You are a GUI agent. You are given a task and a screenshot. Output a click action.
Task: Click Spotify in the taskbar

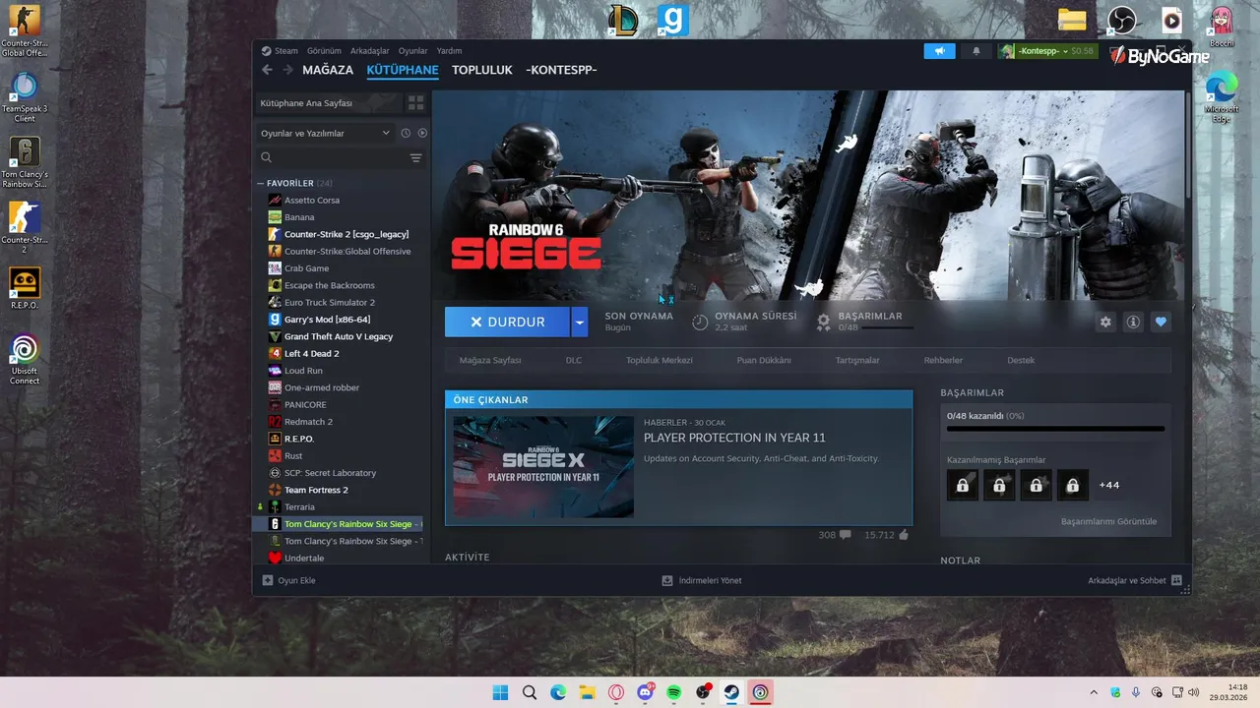pyautogui.click(x=673, y=692)
